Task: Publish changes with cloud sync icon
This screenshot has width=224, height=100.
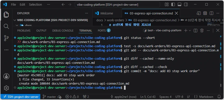Action: (x=60, y=97)
